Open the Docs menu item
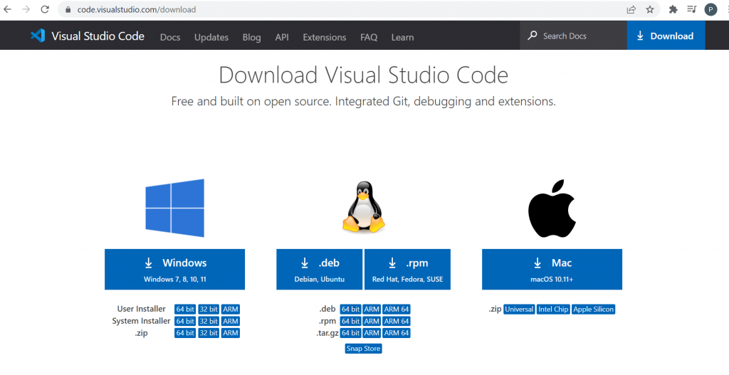 (170, 37)
